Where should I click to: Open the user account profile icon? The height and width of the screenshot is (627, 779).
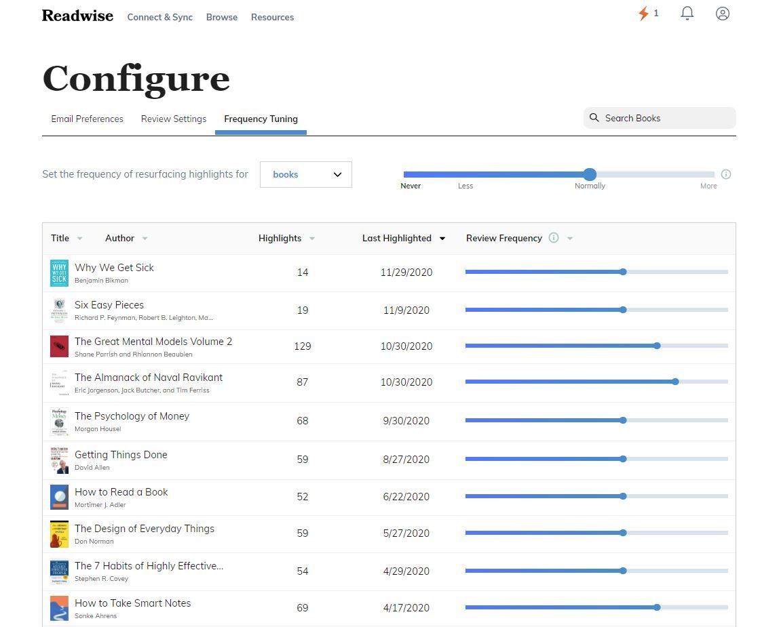point(723,14)
